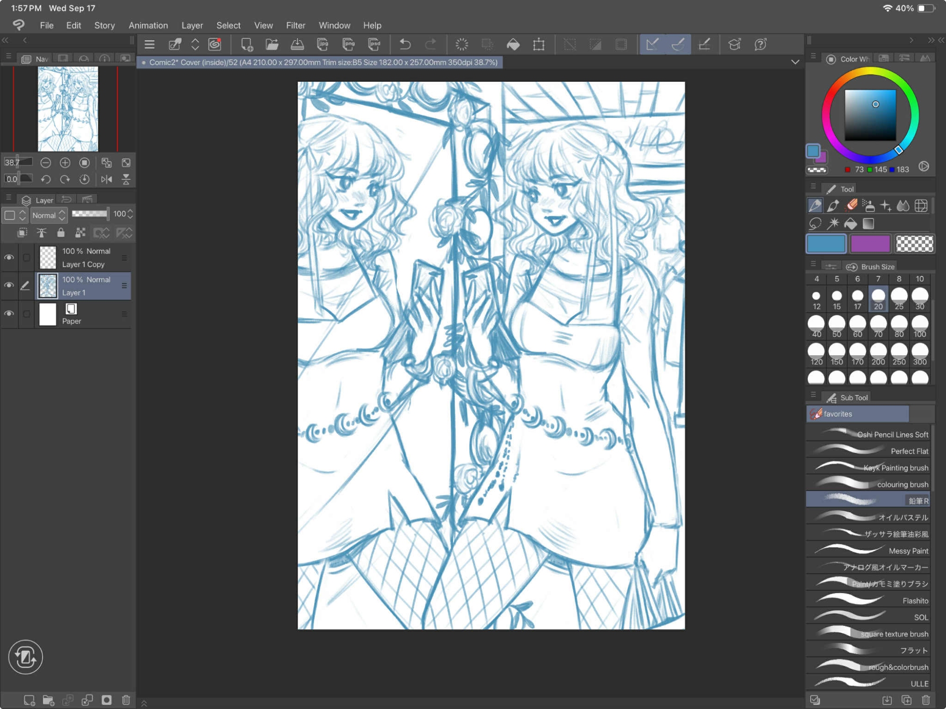Screen dimensions: 946x709
Task: Expand the canvas tab chevron dropdown
Action: [x=795, y=62]
